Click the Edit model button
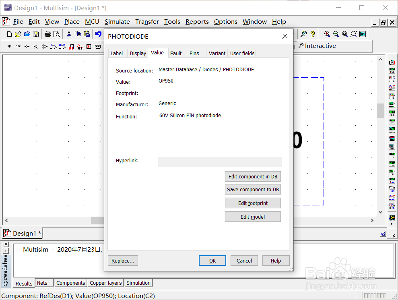This screenshot has height=300, width=398. [253, 217]
